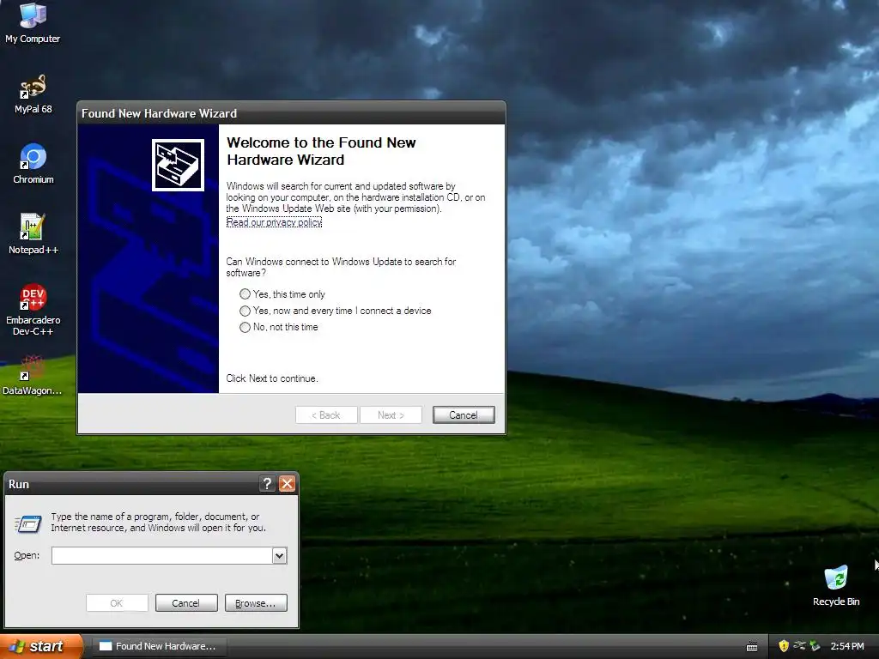Open the My Computer desktop icon
Screen dimensions: 879x659
click(33, 22)
